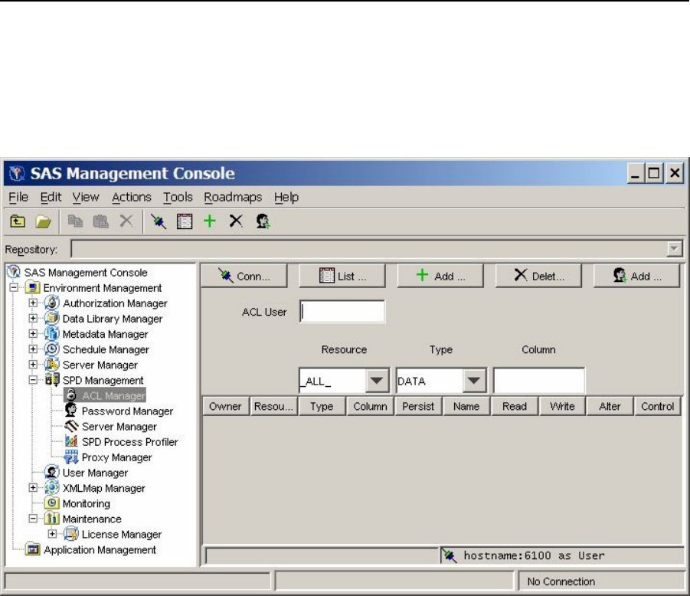Open the Type DATA dropdown
This screenshot has height=596, width=690.
tap(474, 380)
